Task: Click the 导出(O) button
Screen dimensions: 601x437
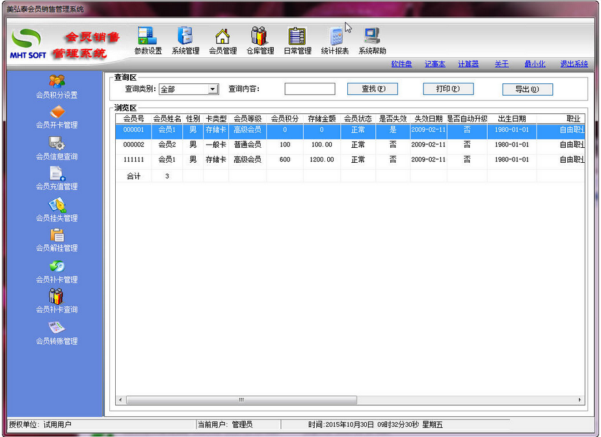Action: 528,89
